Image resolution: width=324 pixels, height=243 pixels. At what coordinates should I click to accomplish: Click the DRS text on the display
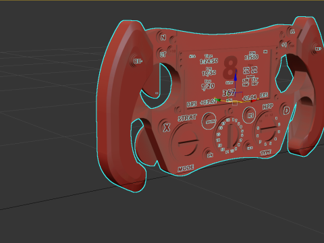192,104
